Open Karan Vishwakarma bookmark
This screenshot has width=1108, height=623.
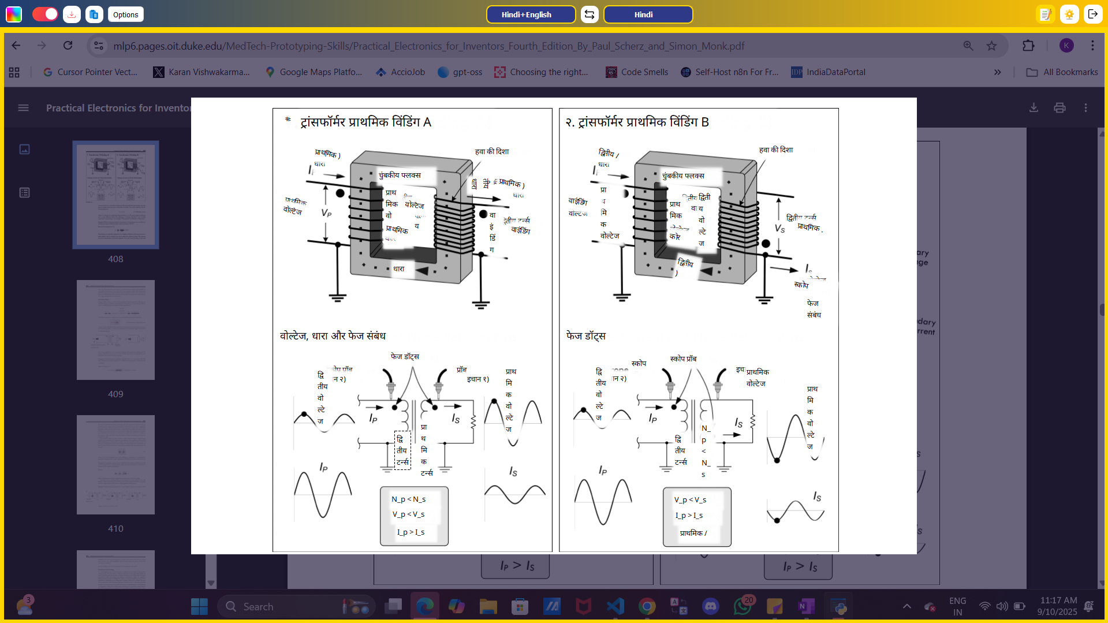(202, 72)
